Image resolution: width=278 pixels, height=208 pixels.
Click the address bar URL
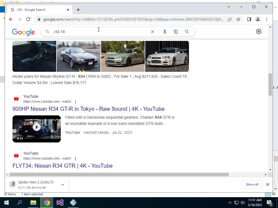click(x=133, y=19)
